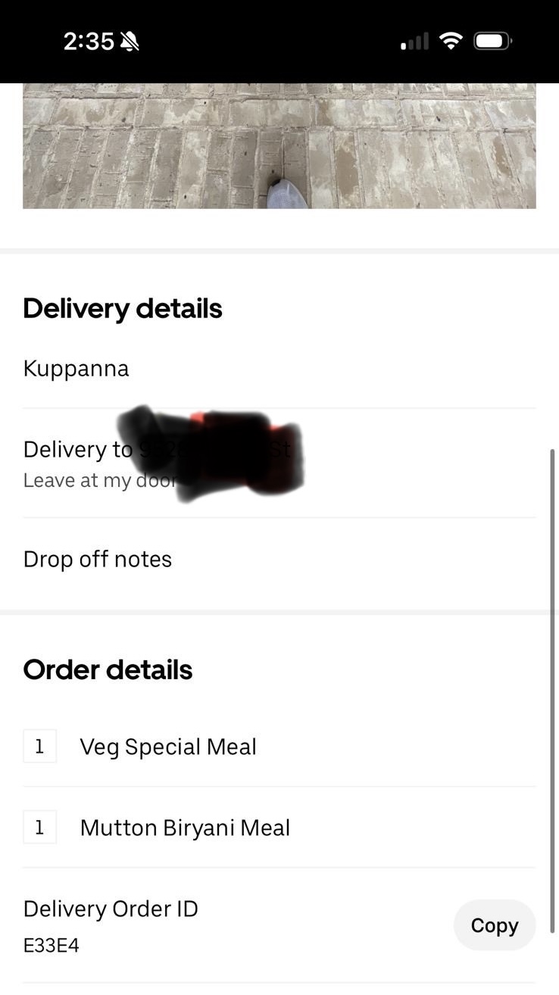Tap the silent mode bell icon

point(130,42)
